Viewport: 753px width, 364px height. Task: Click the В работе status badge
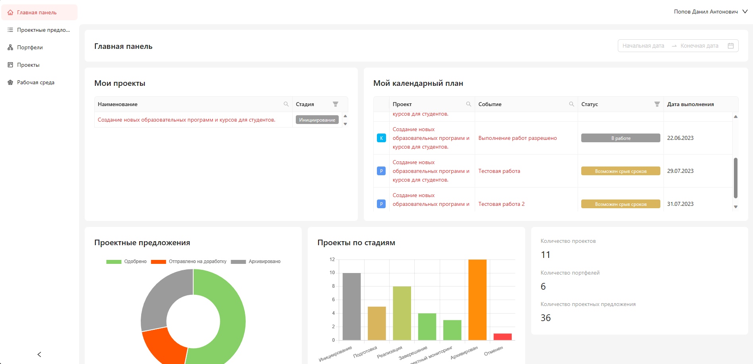coord(621,138)
